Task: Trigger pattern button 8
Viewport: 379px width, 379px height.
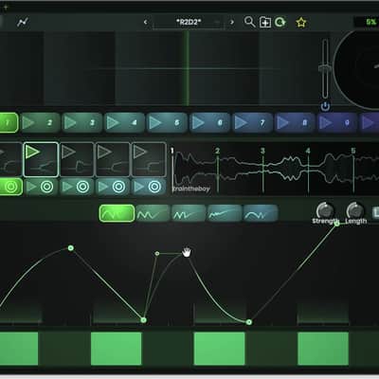Action: [295, 122]
